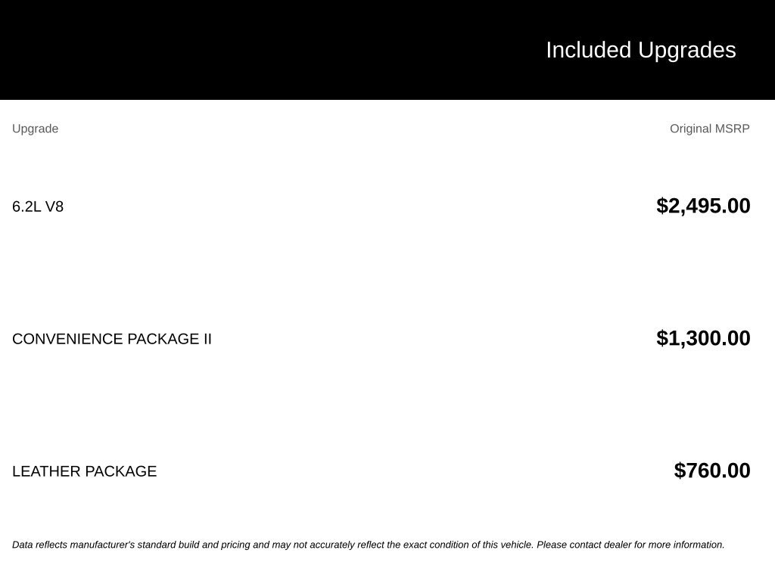Click 'Data reflects manufacturer's' at disclaimer start
This screenshot has width=775, height=581.
click(x=73, y=545)
